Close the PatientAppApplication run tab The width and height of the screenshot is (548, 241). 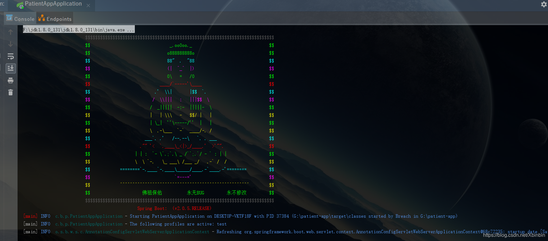pyautogui.click(x=88, y=6)
